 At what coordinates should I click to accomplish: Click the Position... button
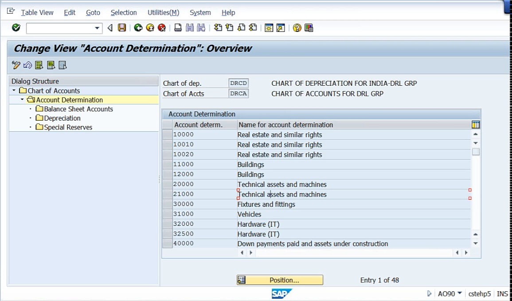pyautogui.click(x=280, y=280)
